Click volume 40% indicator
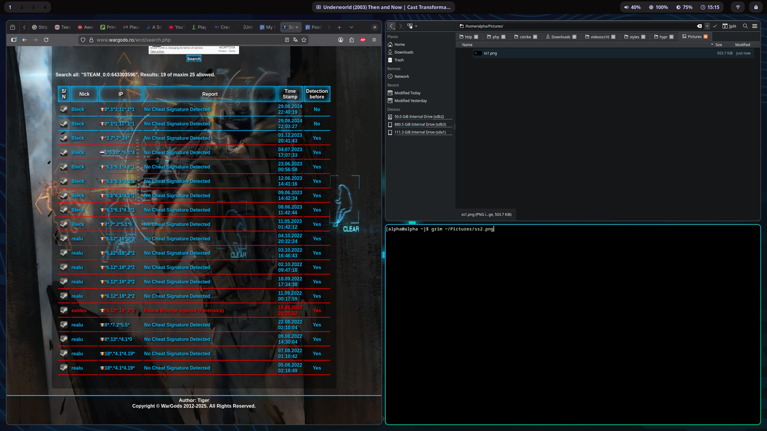 pyautogui.click(x=632, y=7)
